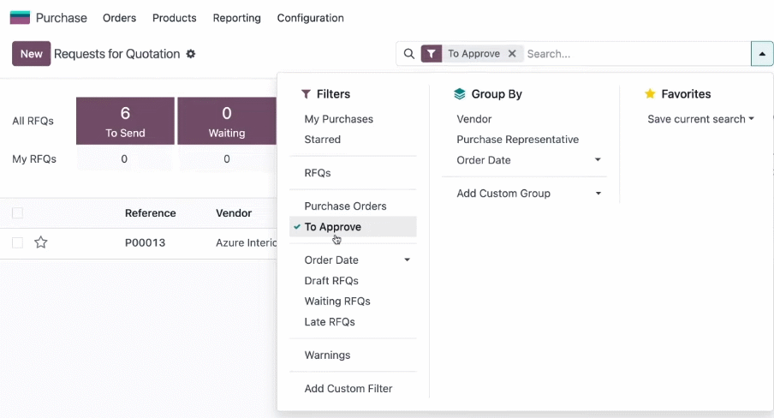Click the 0 Waiting dashboard card

[x=227, y=121]
